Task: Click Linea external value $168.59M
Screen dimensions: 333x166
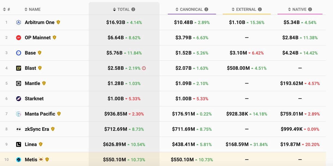Action: tap(237, 144)
